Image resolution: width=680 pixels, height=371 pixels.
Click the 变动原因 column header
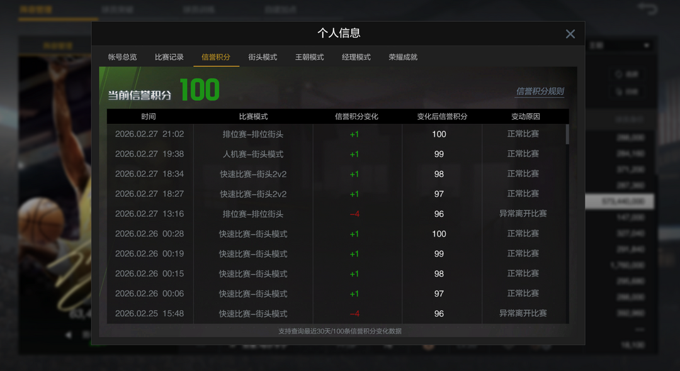(525, 116)
